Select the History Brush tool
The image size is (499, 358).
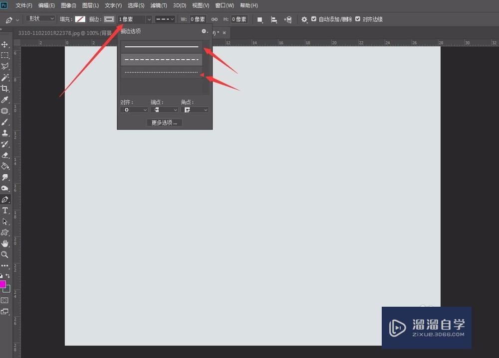tap(5, 144)
